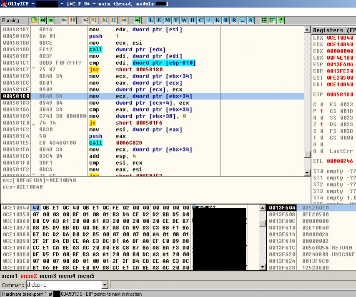This screenshot has height=297, width=356.
Task: Toggle the S flag value
Action: pyautogui.click(x=321, y=131)
